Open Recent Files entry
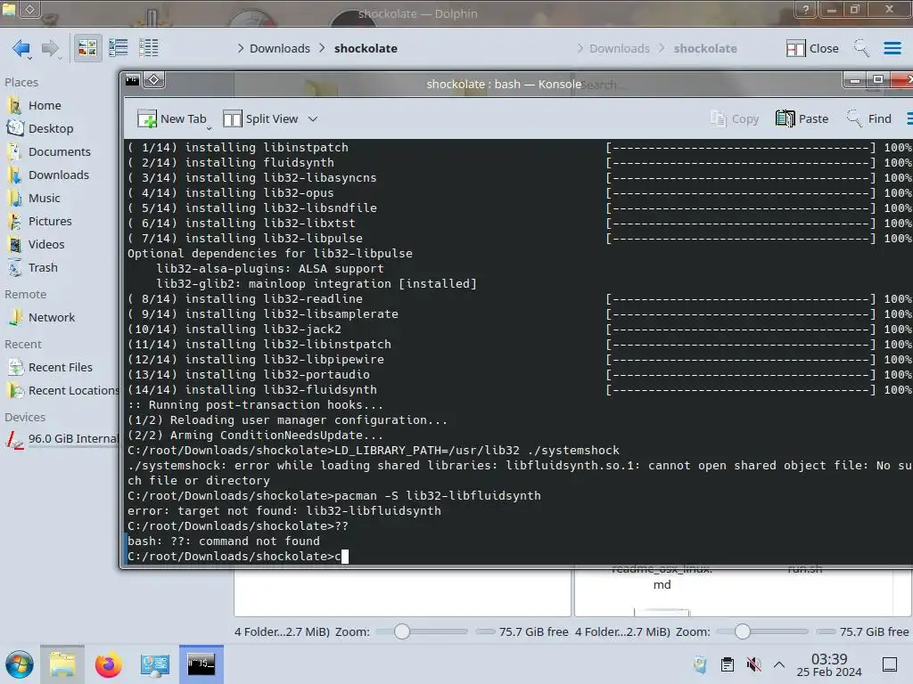Viewport: 913px width, 684px height. coord(60,368)
